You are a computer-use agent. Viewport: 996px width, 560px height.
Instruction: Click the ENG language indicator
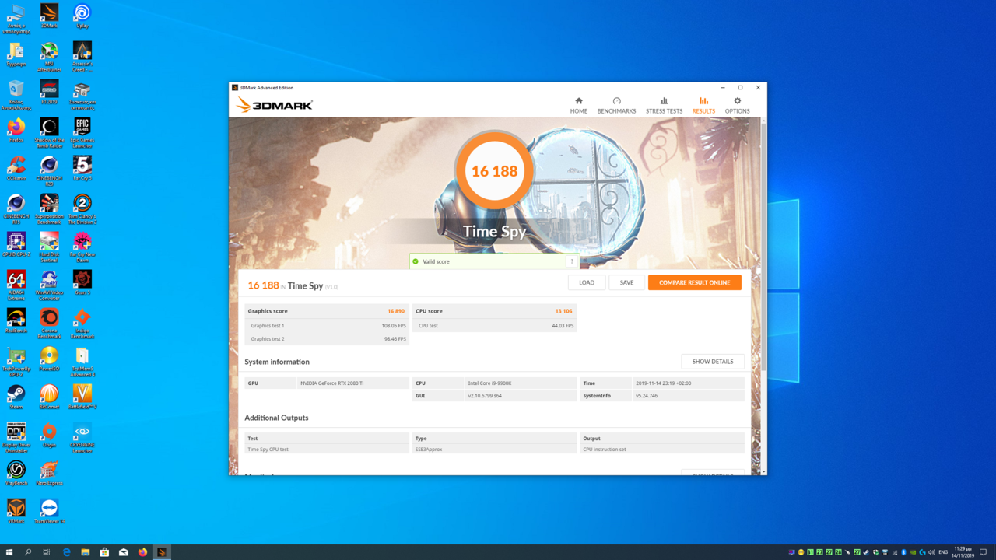click(x=943, y=552)
